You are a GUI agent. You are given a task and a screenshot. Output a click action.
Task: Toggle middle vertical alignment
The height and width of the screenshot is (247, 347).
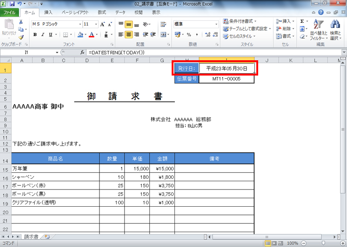pyautogui.click(x=129, y=24)
